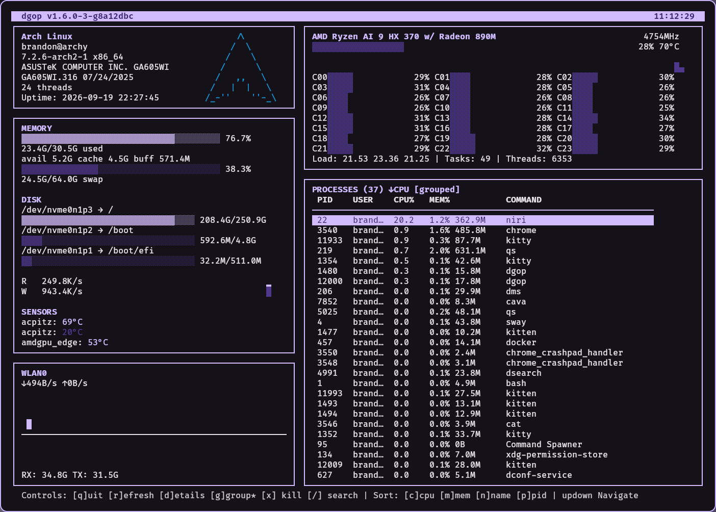Image resolution: width=716 pixels, height=512 pixels.
Task: Click the COMMAND column header
Action: [x=524, y=199]
